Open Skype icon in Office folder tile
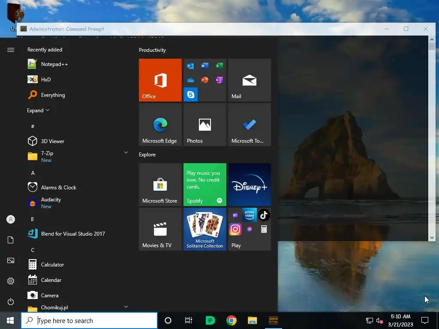The width and height of the screenshot is (439, 329). 191,95
